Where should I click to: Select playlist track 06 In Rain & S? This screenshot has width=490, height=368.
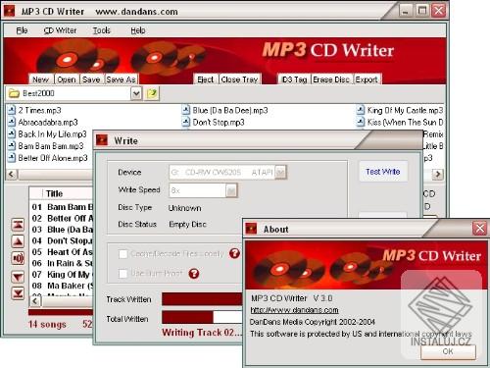coord(63,263)
